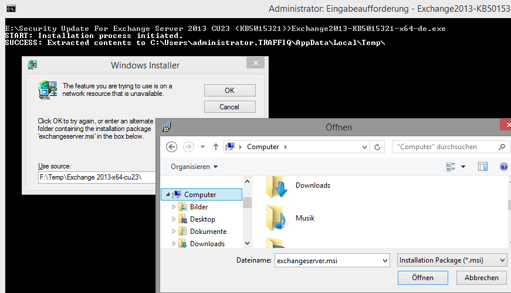Viewport: 511px width, 293px height.
Task: Refresh the Computer location
Action: click(x=377, y=147)
